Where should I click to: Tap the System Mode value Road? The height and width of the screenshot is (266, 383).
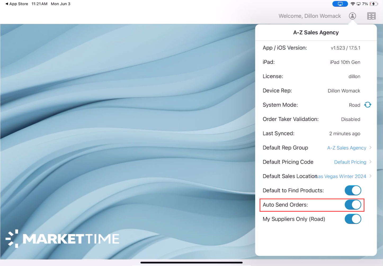[355, 105]
